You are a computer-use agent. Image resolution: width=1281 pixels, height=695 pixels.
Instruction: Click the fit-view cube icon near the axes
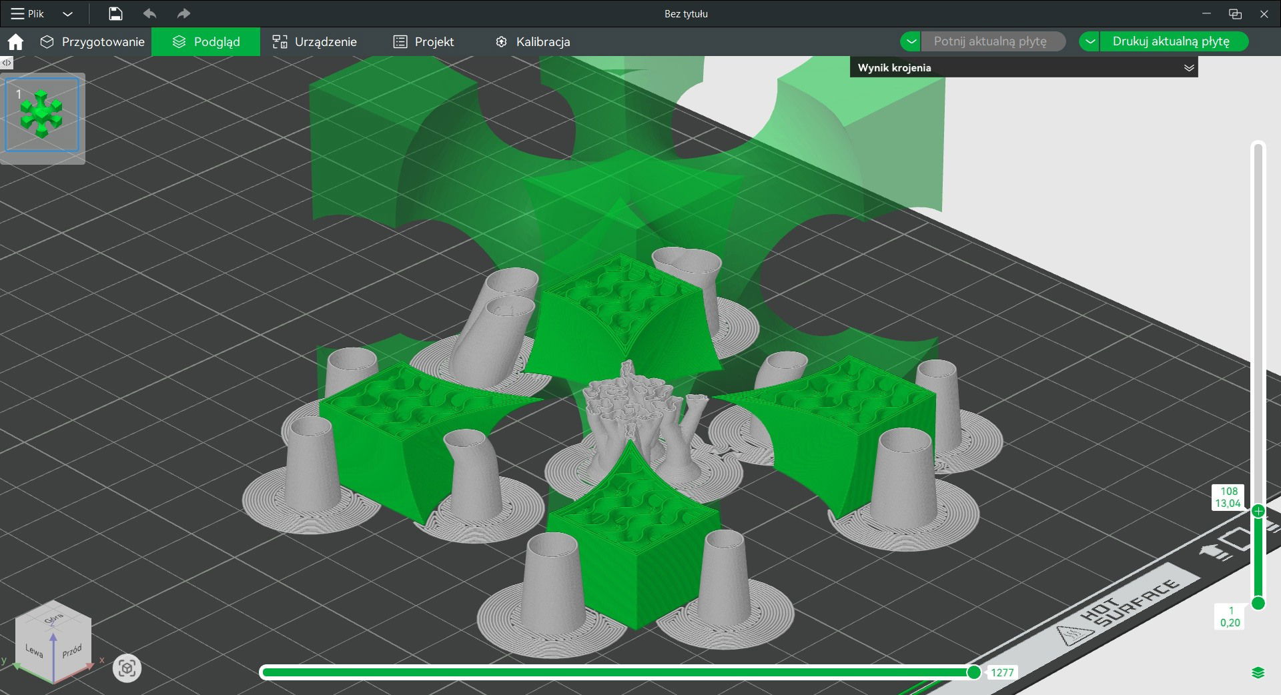(x=126, y=668)
